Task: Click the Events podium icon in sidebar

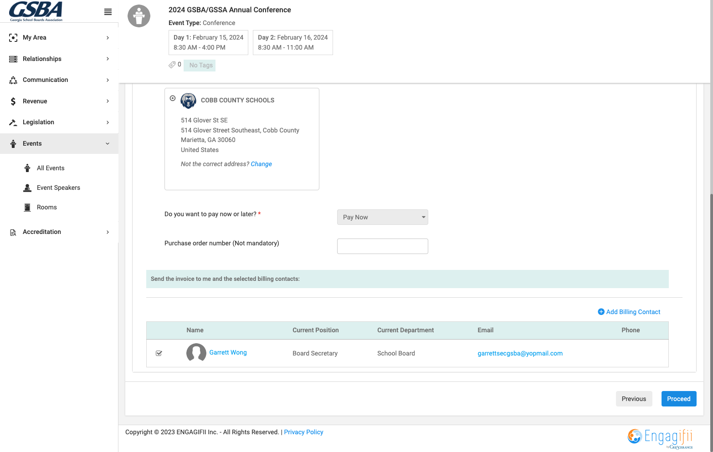Action: [x=13, y=144]
